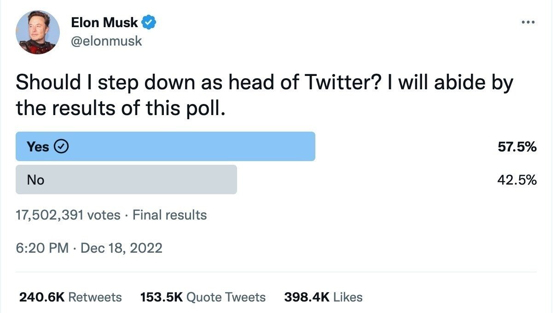Show the 398.4K Likes list
This screenshot has height=313, width=557.
[323, 297]
